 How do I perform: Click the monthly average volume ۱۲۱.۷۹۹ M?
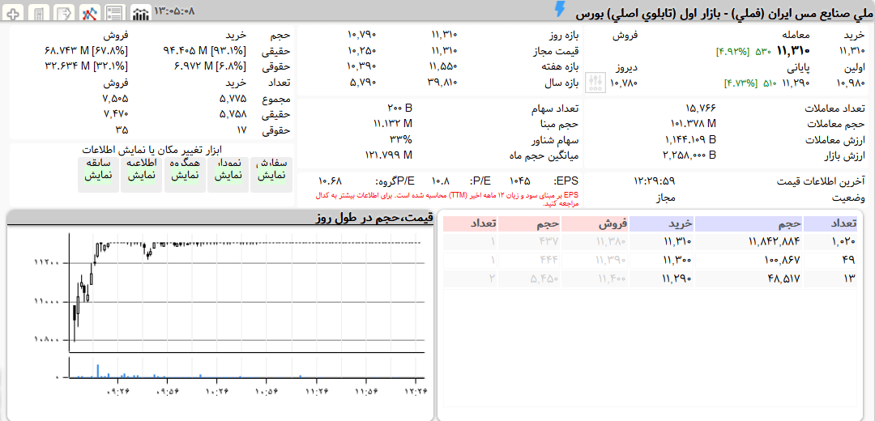389,155
